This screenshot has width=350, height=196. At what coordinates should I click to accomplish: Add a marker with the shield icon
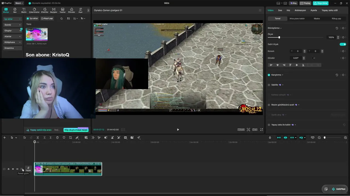coord(64,138)
